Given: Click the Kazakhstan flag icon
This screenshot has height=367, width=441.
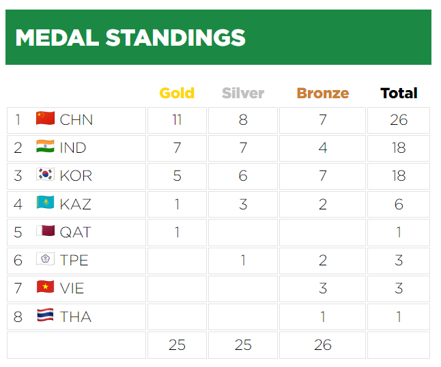Looking at the screenshot, I should 45,203.
